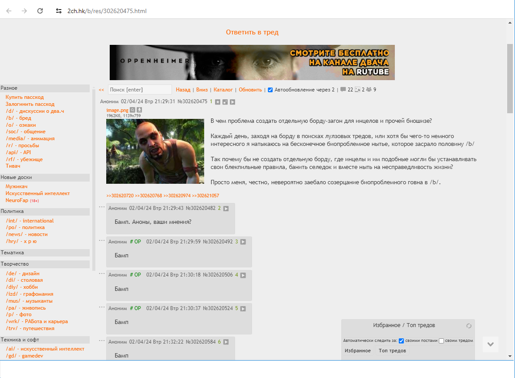Click post number №302620482
Image resolution: width=515 pixels, height=378 pixels.
click(x=201, y=208)
